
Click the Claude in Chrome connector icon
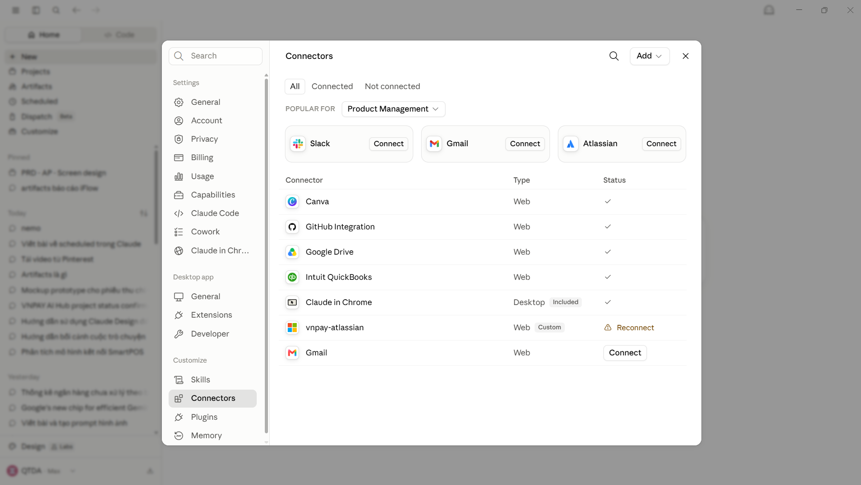point(292,302)
